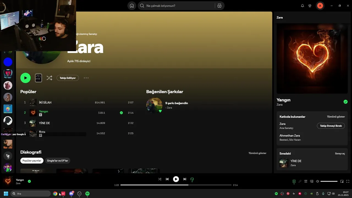Image resolution: width=352 pixels, height=198 pixels.
Task: Toggle the saved checkmark beside Yangın in side panel
Action: click(345, 102)
